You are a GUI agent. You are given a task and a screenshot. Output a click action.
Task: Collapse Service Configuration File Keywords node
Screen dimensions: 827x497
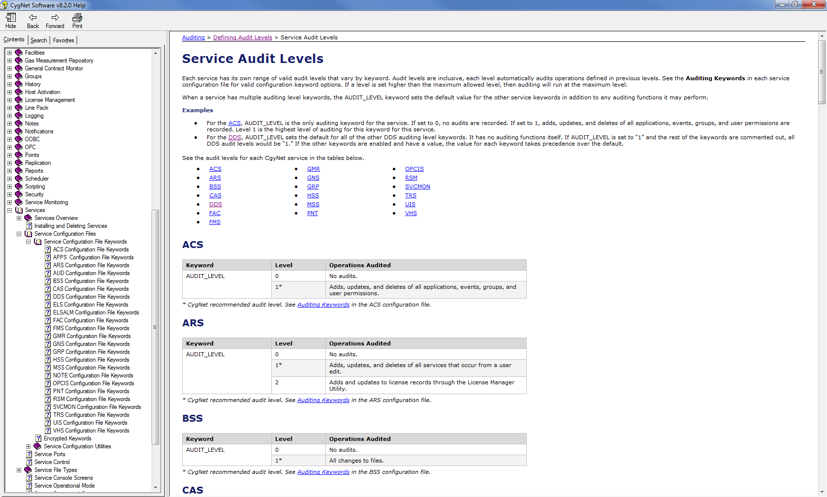tap(28, 242)
